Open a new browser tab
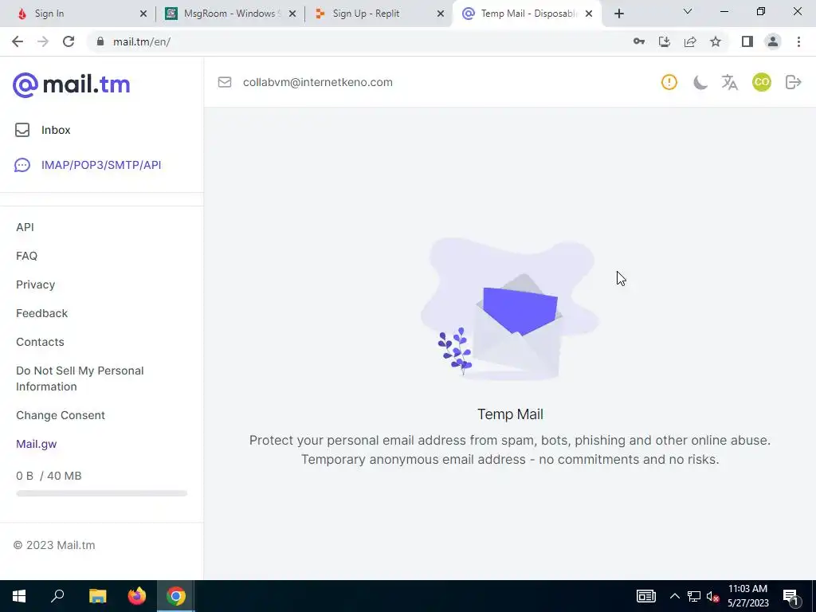Screen dimensions: 816x612 pos(618,14)
